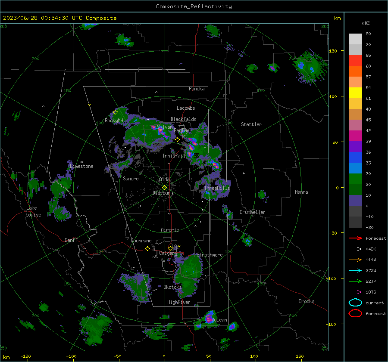Click the green 22JP arrow icon
Image resolution: width=388 pixels, height=362 pixels.
pyautogui.click(x=355, y=281)
